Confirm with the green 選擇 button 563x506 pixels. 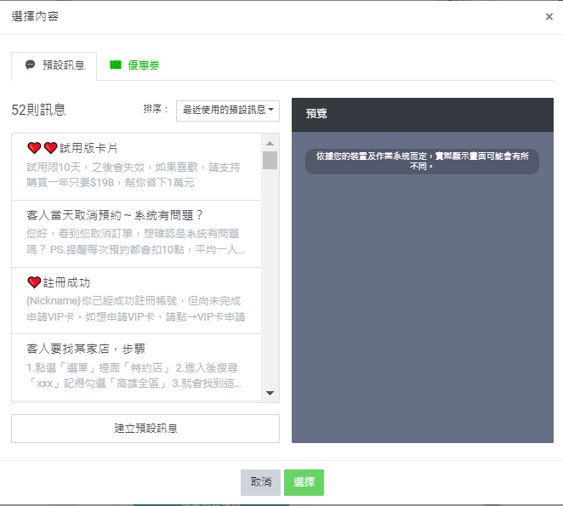click(304, 482)
